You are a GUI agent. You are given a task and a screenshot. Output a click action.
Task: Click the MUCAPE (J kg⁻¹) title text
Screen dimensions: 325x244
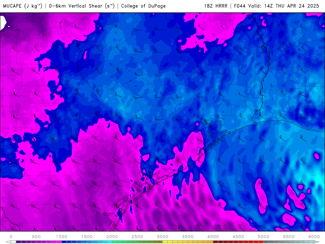coord(23,6)
